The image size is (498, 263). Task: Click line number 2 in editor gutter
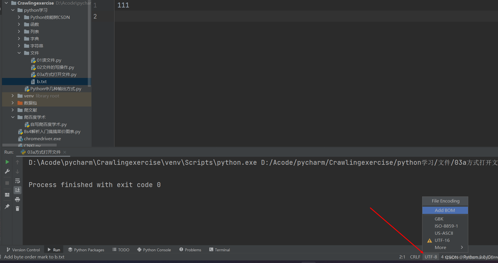coord(95,16)
